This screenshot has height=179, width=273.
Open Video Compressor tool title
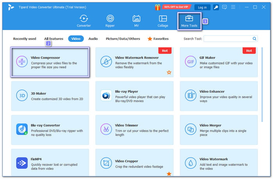pyautogui.click(x=46, y=57)
